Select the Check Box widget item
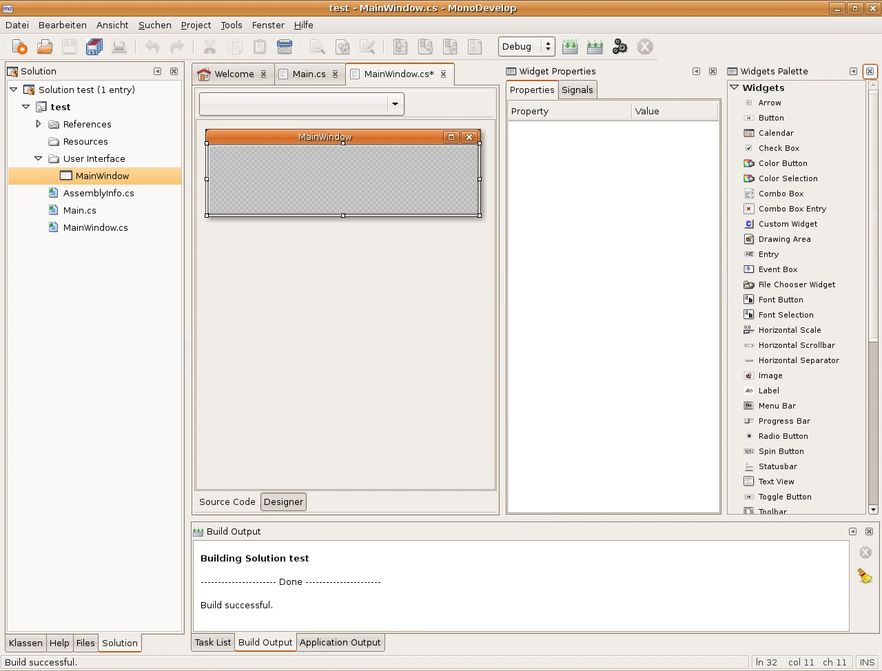This screenshot has height=671, width=882. [x=779, y=148]
